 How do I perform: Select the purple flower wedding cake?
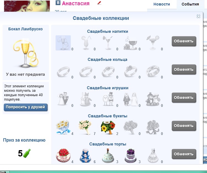(x=130, y=156)
